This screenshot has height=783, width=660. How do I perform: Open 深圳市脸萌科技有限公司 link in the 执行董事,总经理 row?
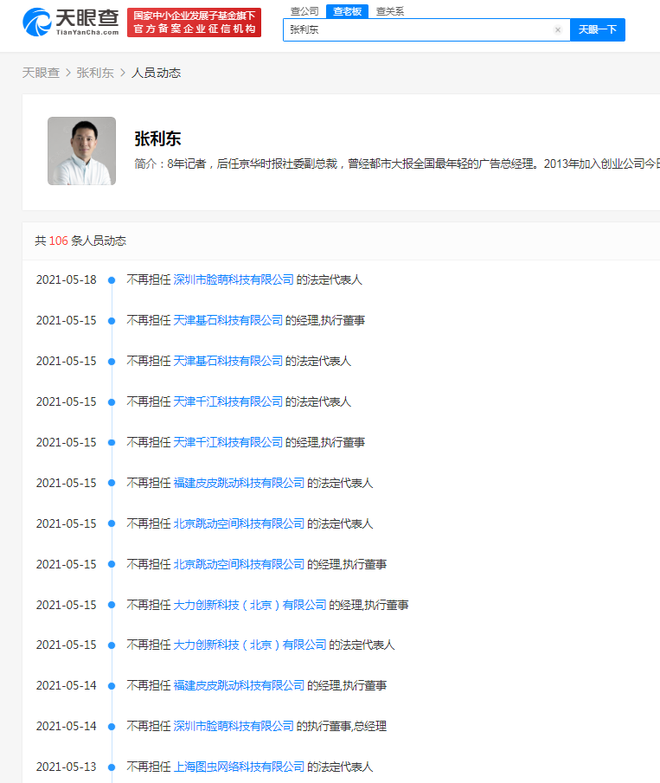click(x=234, y=726)
